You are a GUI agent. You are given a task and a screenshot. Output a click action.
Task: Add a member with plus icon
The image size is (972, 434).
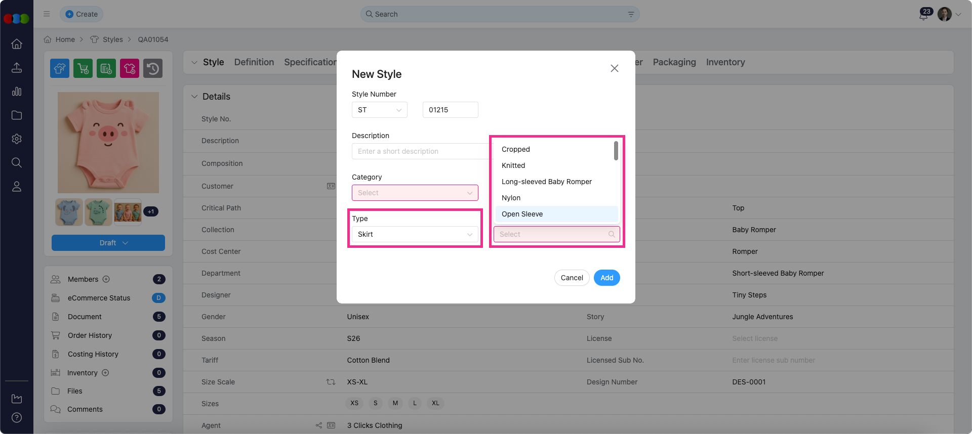point(106,279)
